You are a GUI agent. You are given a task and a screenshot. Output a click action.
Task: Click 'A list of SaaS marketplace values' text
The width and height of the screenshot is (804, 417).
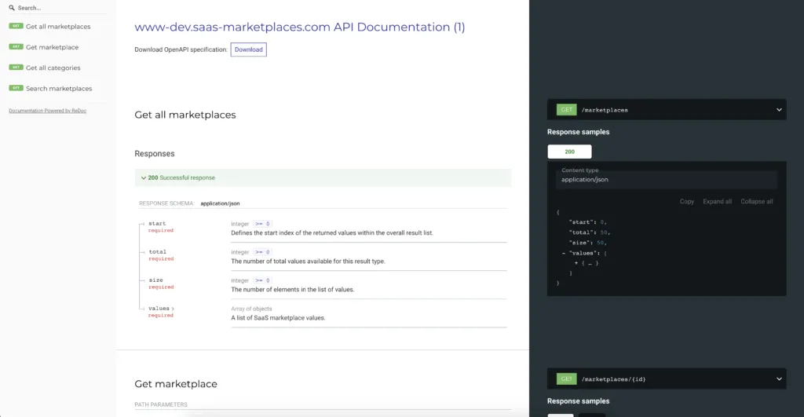click(278, 318)
